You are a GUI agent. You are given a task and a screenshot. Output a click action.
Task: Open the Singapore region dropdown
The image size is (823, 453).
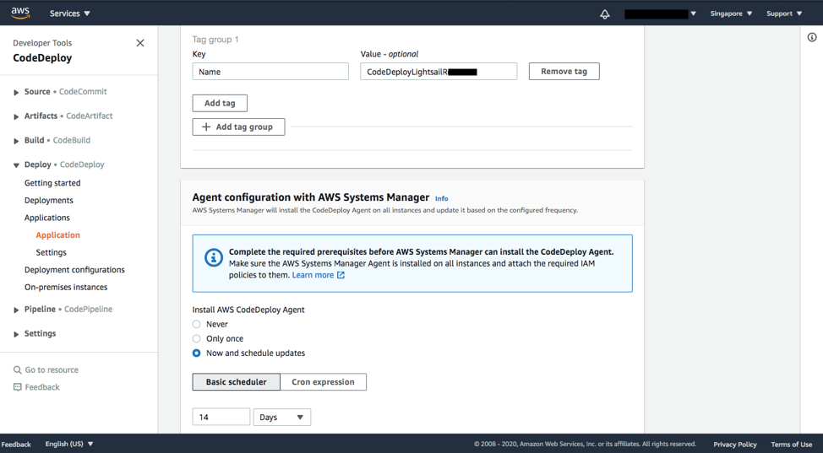(x=731, y=13)
